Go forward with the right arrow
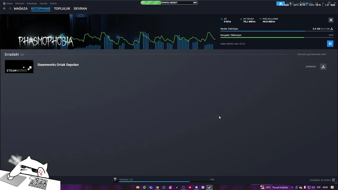Screen dimensions: 338x190 pyautogui.click(x=10, y=8)
